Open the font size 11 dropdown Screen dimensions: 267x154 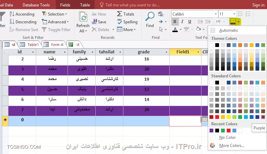(x=234, y=14)
